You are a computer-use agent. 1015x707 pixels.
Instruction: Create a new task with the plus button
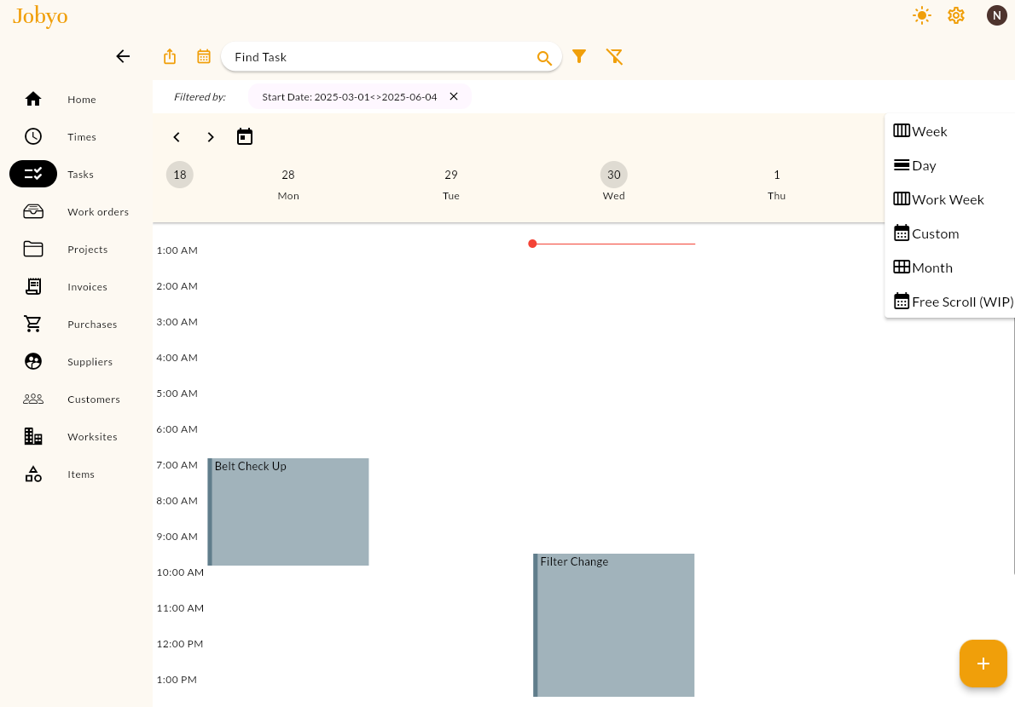click(983, 664)
